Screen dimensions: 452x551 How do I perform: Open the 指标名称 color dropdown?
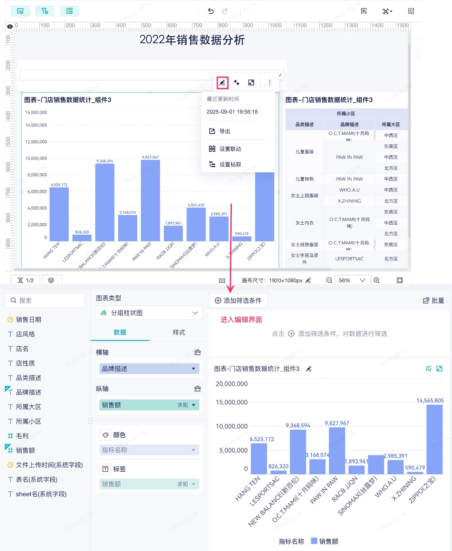[149, 450]
